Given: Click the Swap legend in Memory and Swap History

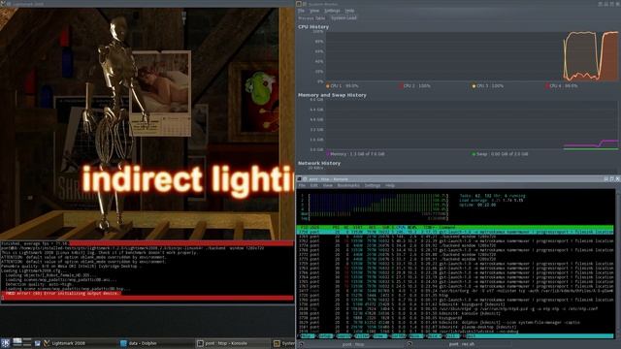Looking at the screenshot, I should [x=500, y=154].
